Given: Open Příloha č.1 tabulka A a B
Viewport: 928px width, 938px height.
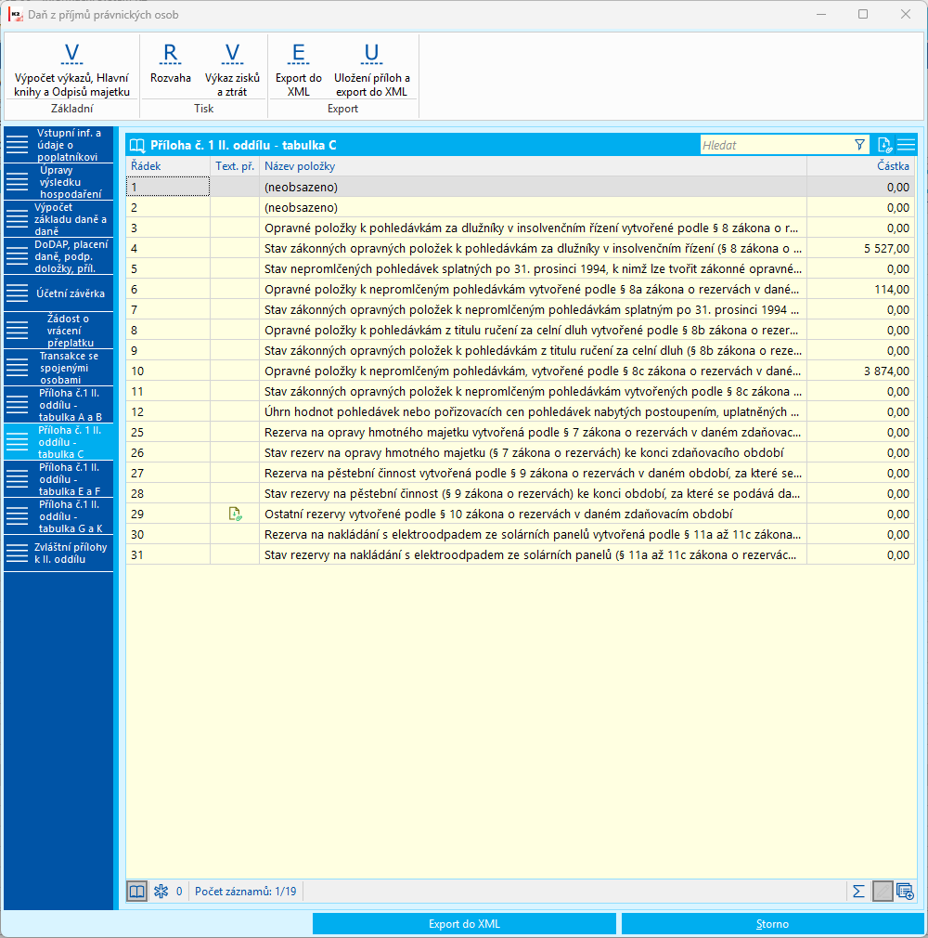Looking at the screenshot, I should (x=58, y=404).
